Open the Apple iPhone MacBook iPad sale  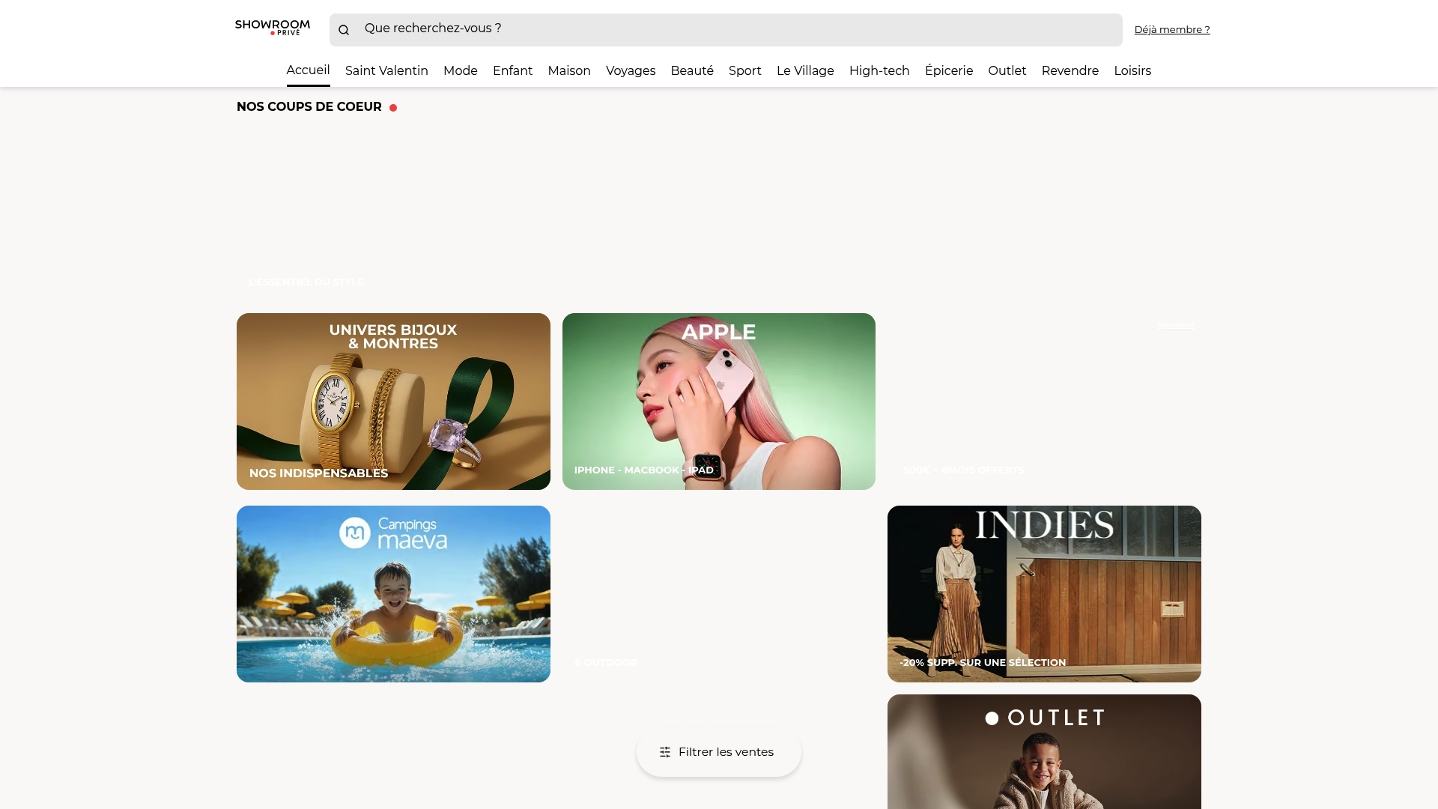pos(718,401)
